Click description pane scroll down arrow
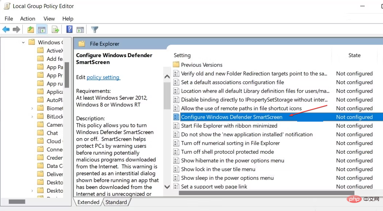The height and width of the screenshot is (211, 383). pos(167,187)
